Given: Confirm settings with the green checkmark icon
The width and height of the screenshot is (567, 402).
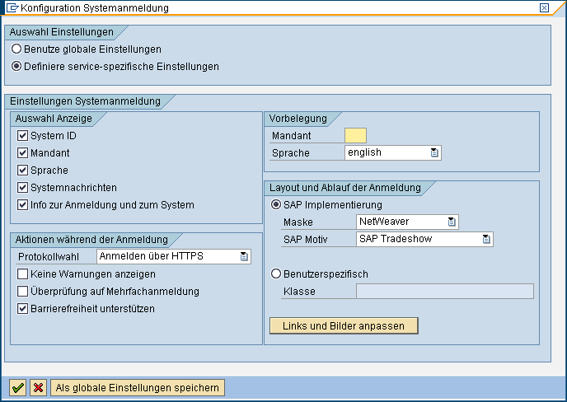Looking at the screenshot, I should 17,387.
